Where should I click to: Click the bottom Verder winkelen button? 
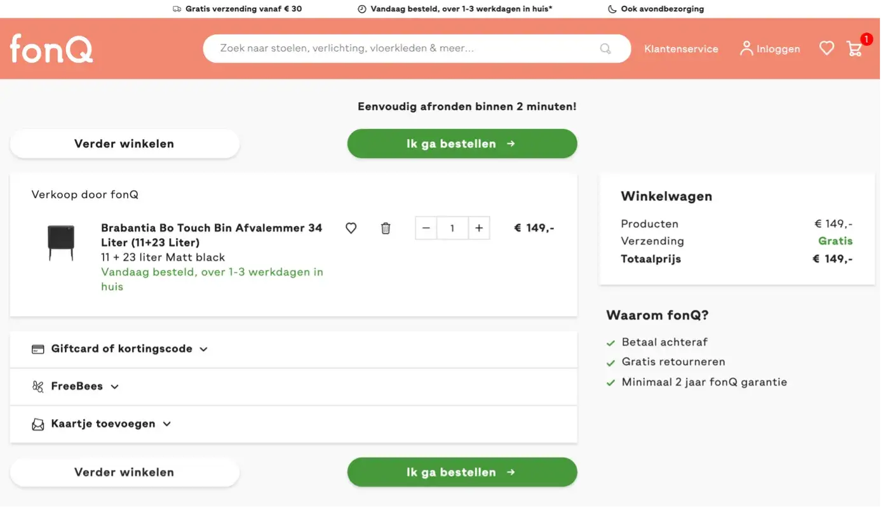[x=125, y=472]
